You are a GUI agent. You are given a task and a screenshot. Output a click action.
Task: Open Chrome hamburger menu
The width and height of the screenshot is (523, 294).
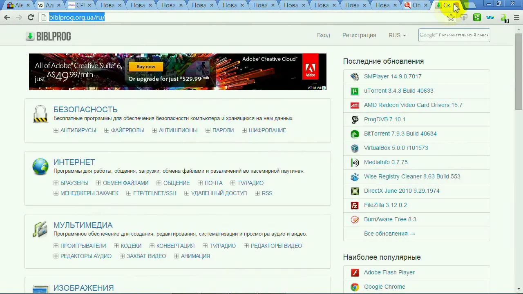(x=516, y=18)
